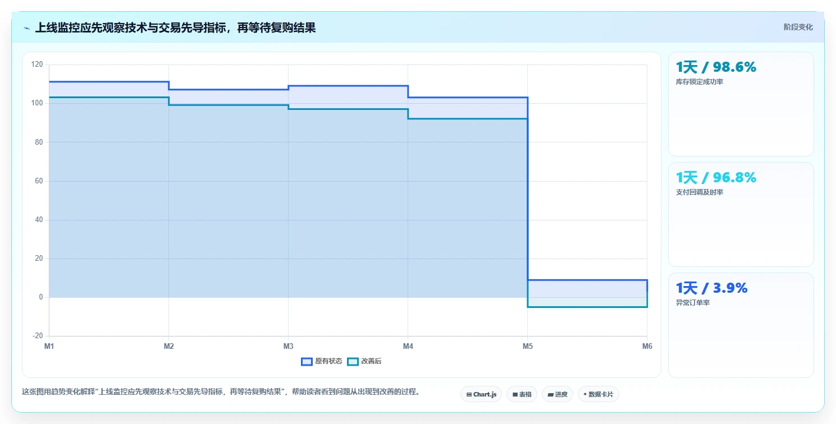The width and height of the screenshot is (836, 424).
Task: Click the 40 y-axis label
Action: (x=39, y=220)
